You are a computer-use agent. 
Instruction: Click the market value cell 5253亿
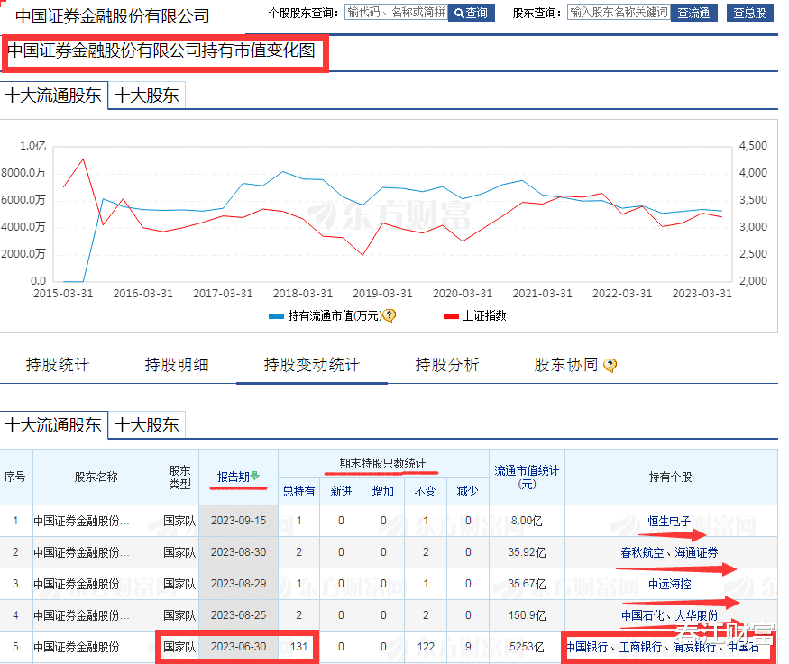[527, 647]
